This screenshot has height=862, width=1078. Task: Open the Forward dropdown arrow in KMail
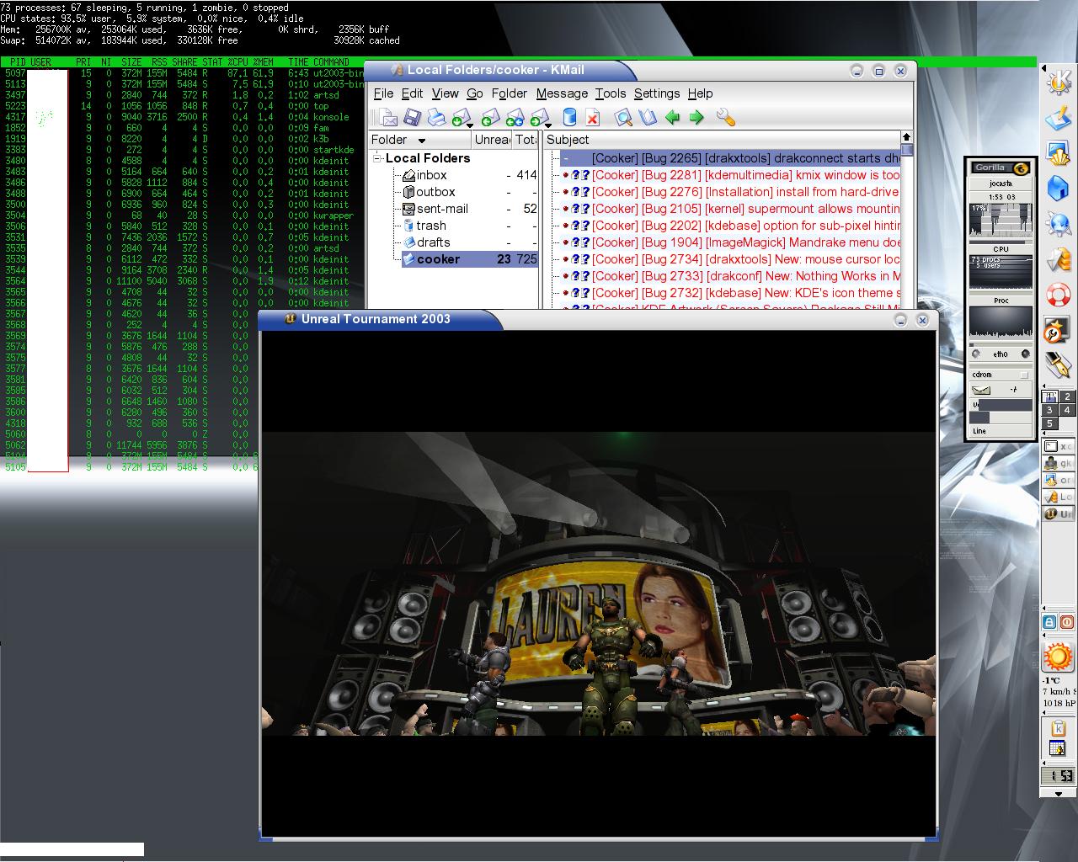548,125
